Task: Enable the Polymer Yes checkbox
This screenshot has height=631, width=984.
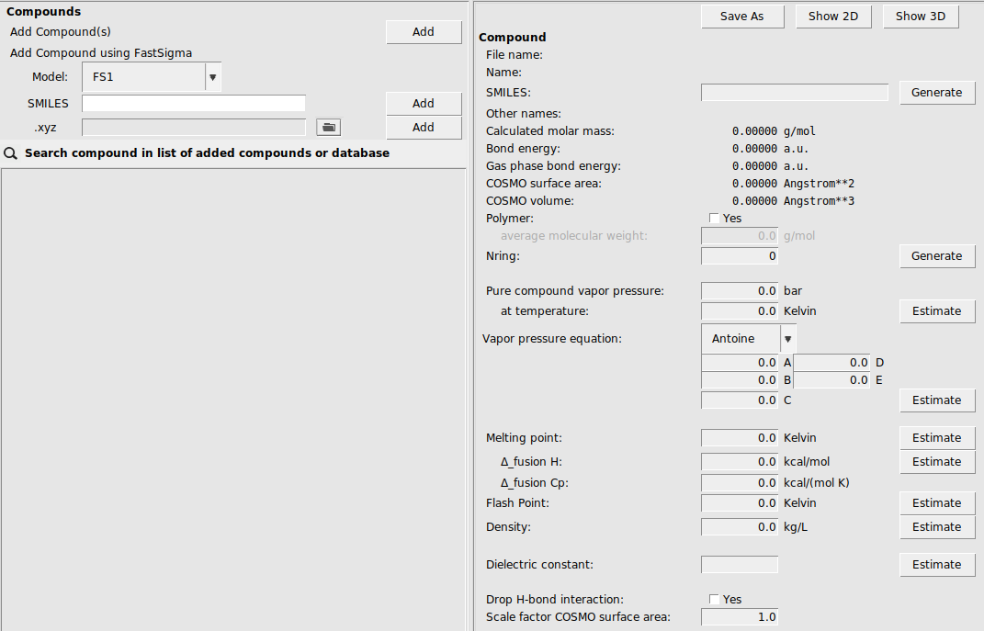Action: coord(714,218)
